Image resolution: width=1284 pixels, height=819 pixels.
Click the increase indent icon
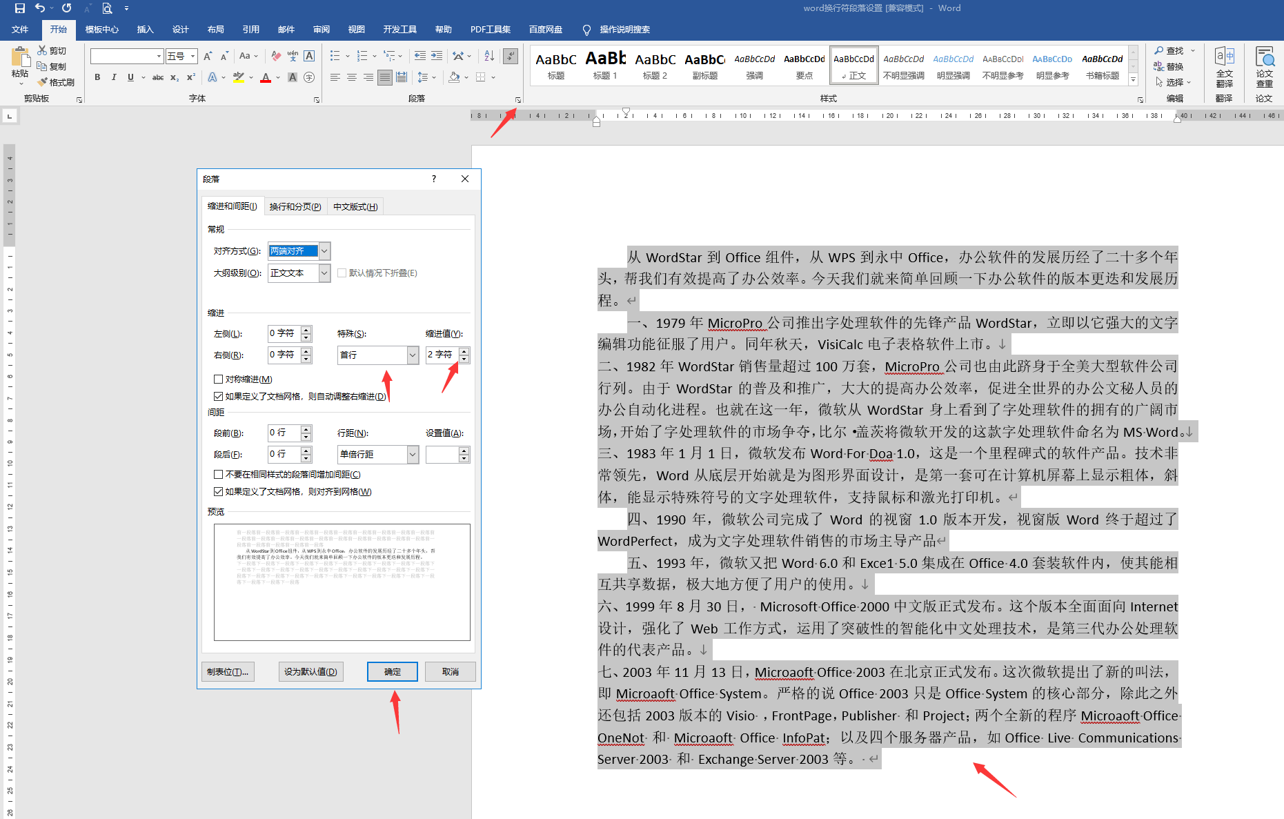[437, 56]
